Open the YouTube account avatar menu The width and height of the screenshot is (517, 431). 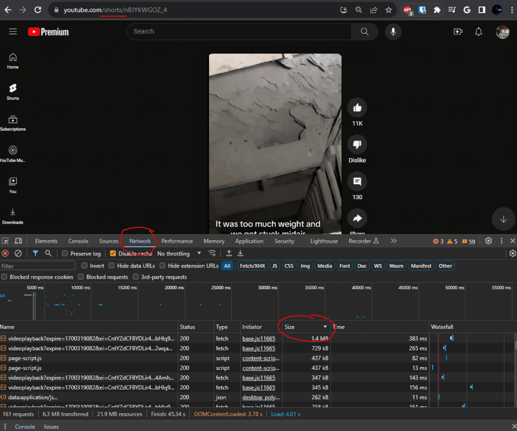point(502,32)
